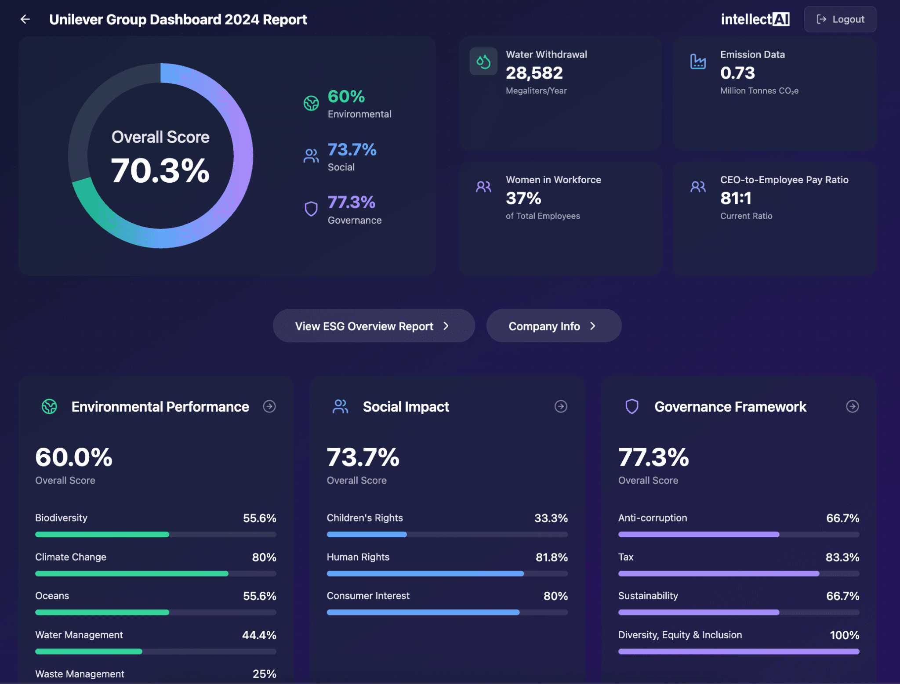The width and height of the screenshot is (900, 684).
Task: Click the Tax progress bar
Action: point(739,574)
